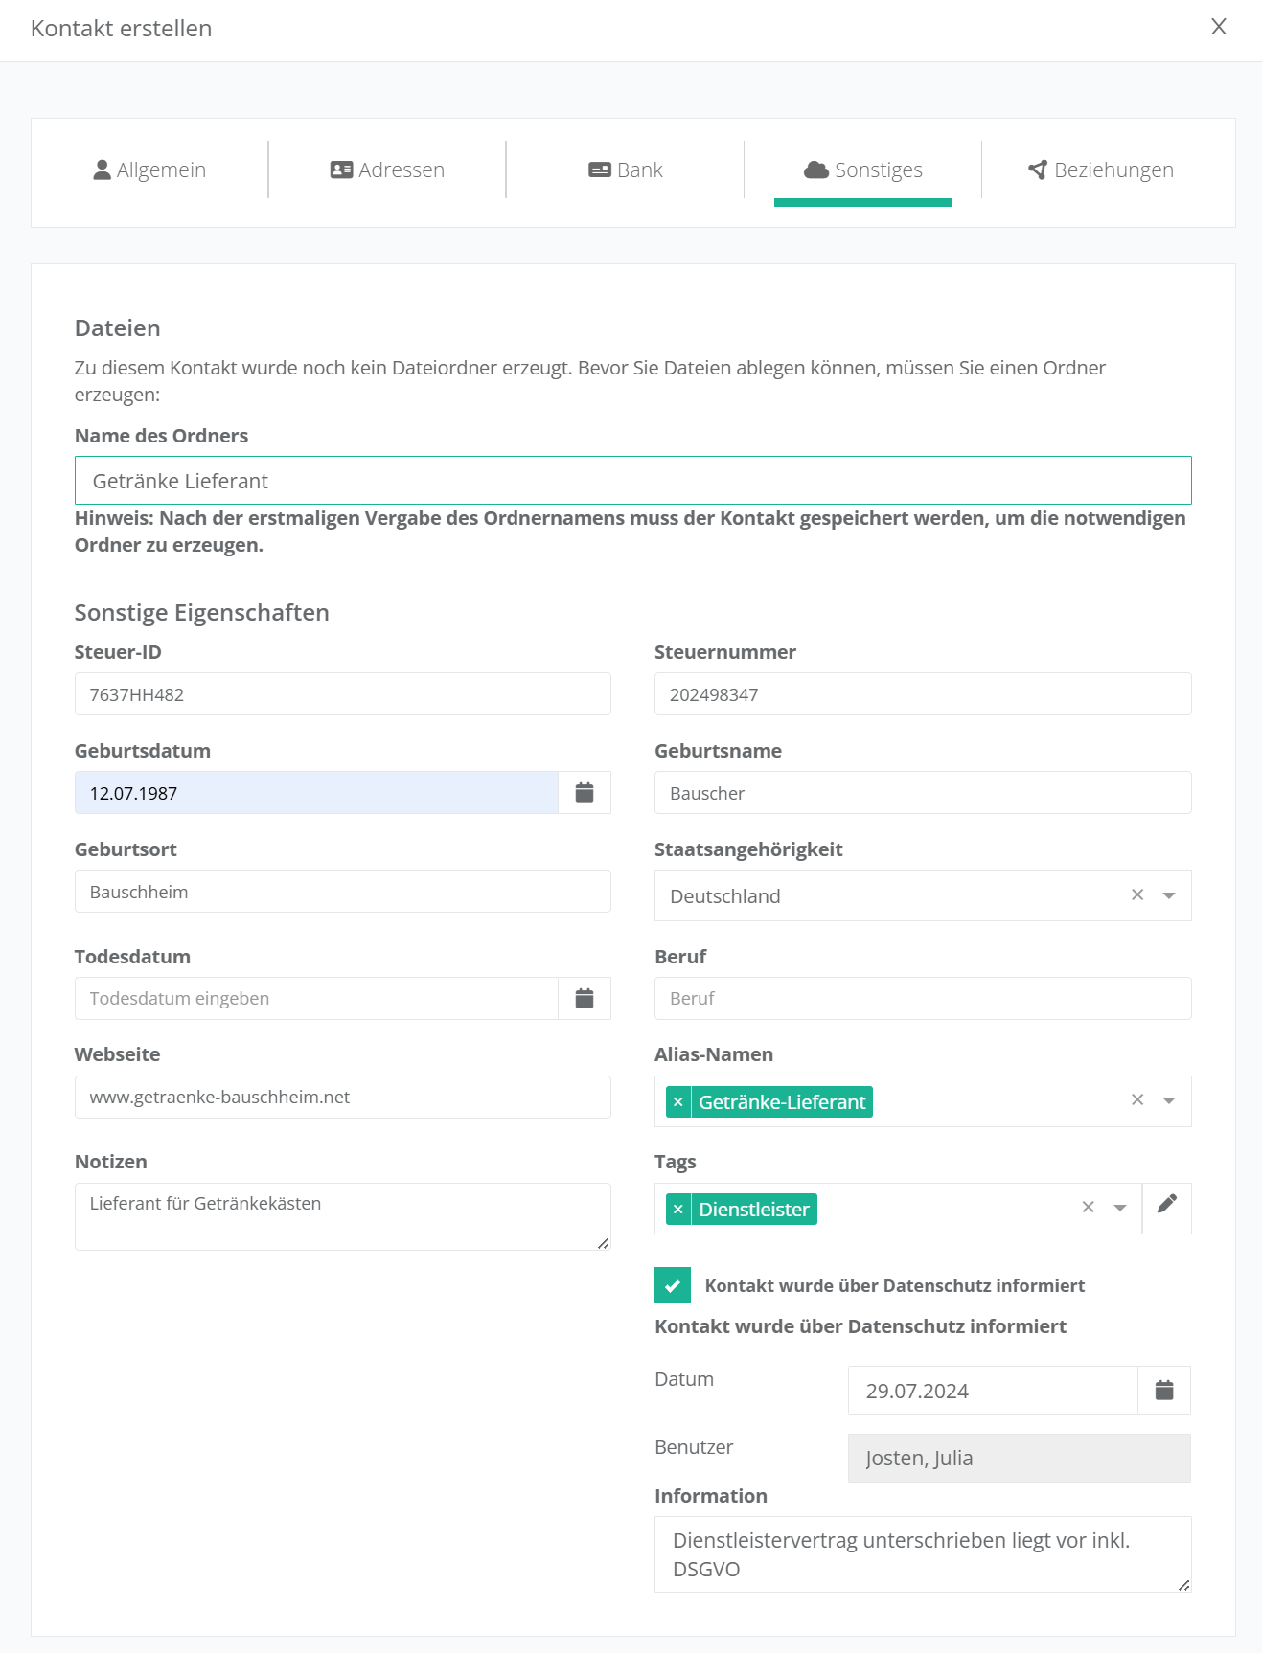Focus the Beruf text field

pyautogui.click(x=922, y=999)
